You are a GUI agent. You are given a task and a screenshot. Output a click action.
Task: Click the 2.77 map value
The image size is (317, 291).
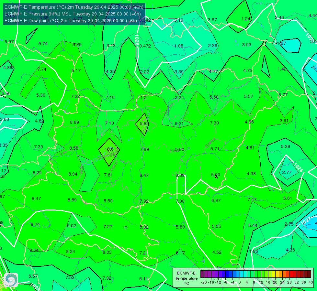[287, 172]
